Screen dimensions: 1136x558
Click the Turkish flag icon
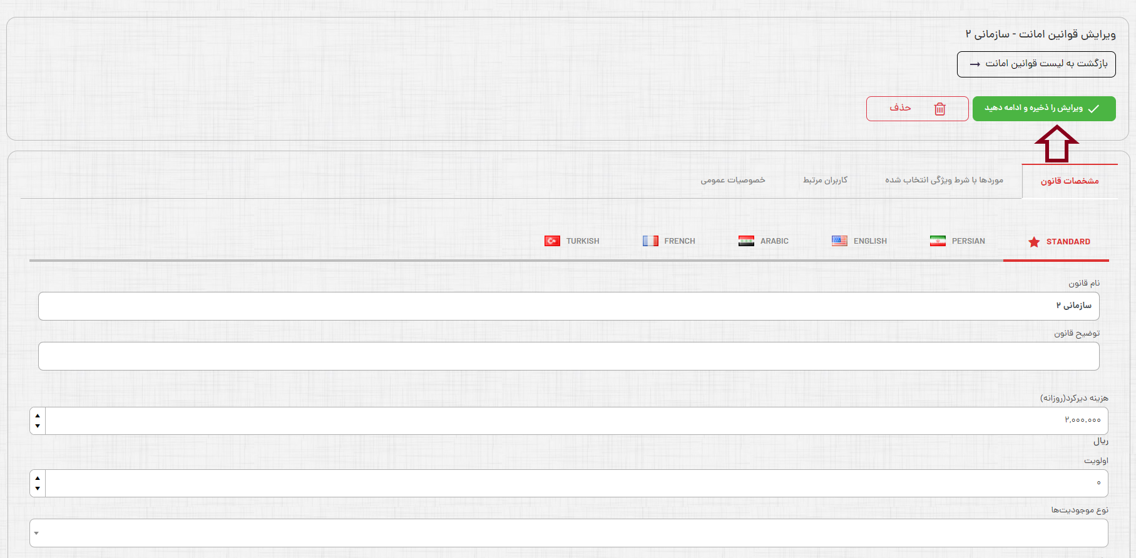click(x=552, y=241)
